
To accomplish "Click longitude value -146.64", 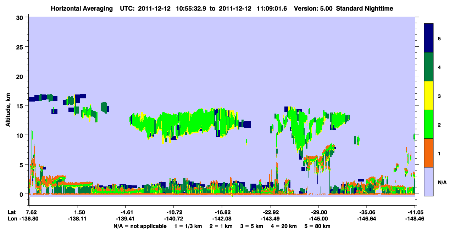I will point(367,219).
